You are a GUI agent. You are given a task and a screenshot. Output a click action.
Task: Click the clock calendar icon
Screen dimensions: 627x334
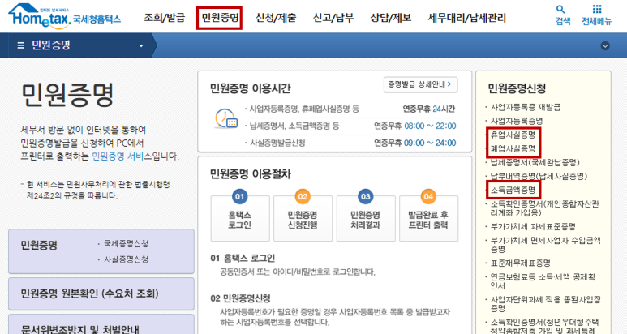tap(226, 118)
